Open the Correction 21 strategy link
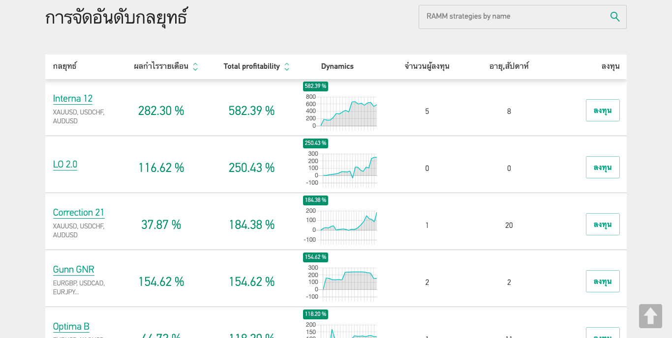The width and height of the screenshot is (672, 338). pyautogui.click(x=79, y=213)
